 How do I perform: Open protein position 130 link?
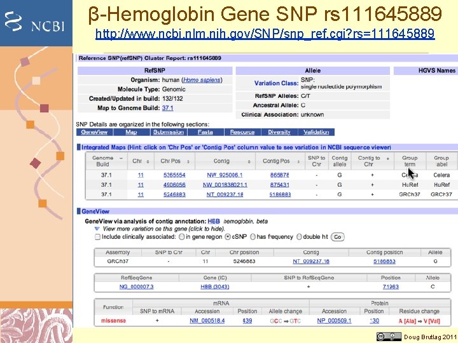click(x=374, y=321)
